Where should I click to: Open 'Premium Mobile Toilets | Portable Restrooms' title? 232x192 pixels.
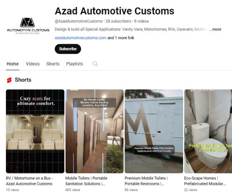click(146, 181)
